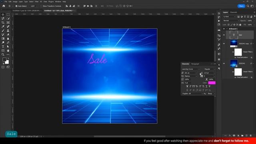
Task: Open the Auto-Select Layer dropdown
Action: point(34,6)
